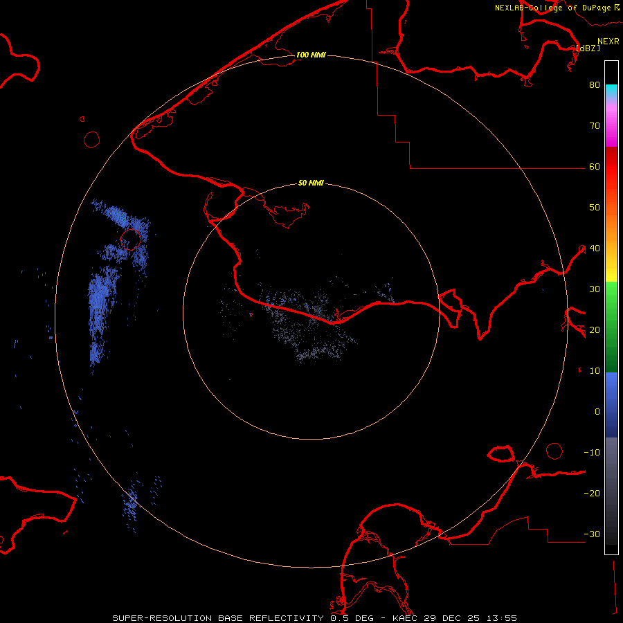Select the "-10" value on dBZ scale
This screenshot has height=623, width=623.
tap(592, 453)
